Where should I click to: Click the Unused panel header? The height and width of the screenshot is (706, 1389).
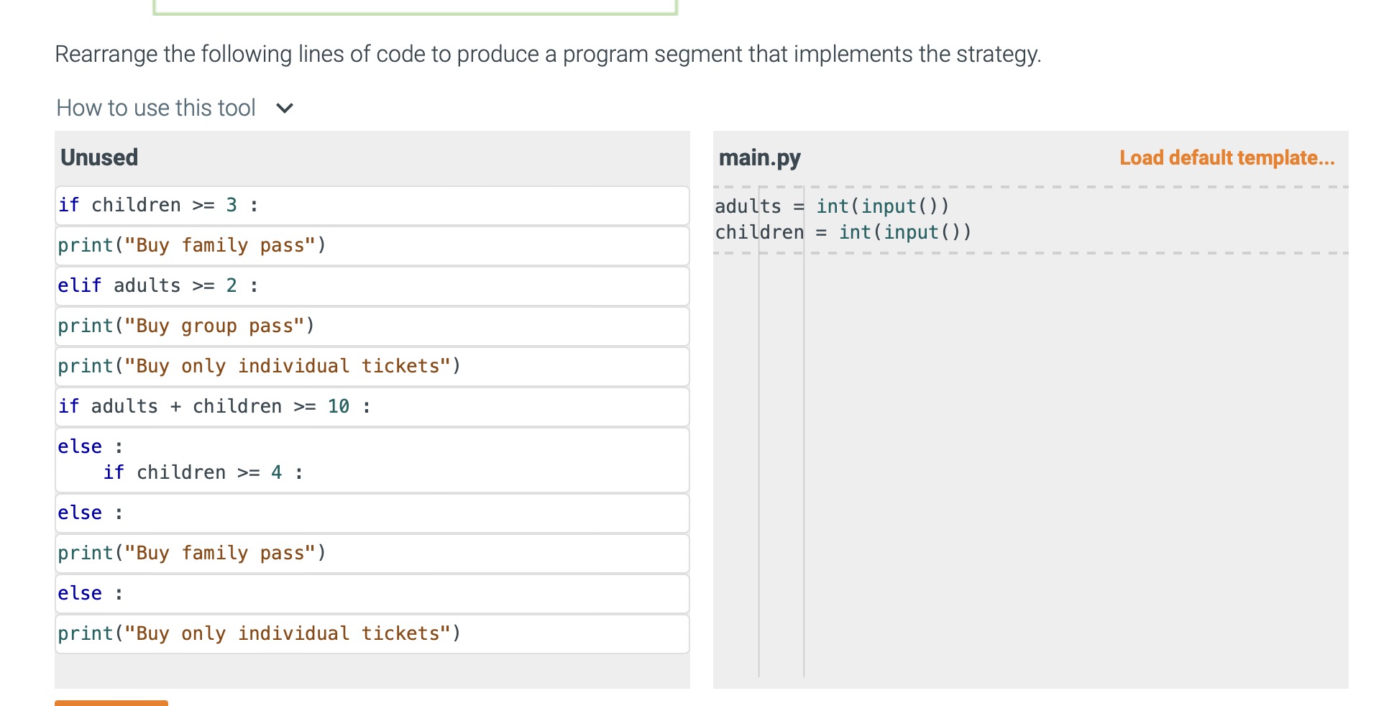(x=100, y=157)
